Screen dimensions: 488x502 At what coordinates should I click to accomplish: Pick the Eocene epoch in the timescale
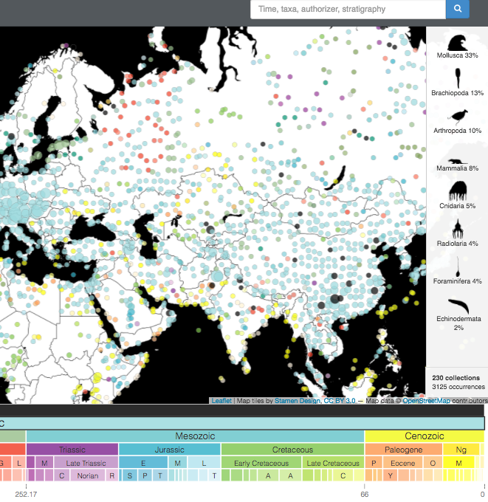(402, 463)
